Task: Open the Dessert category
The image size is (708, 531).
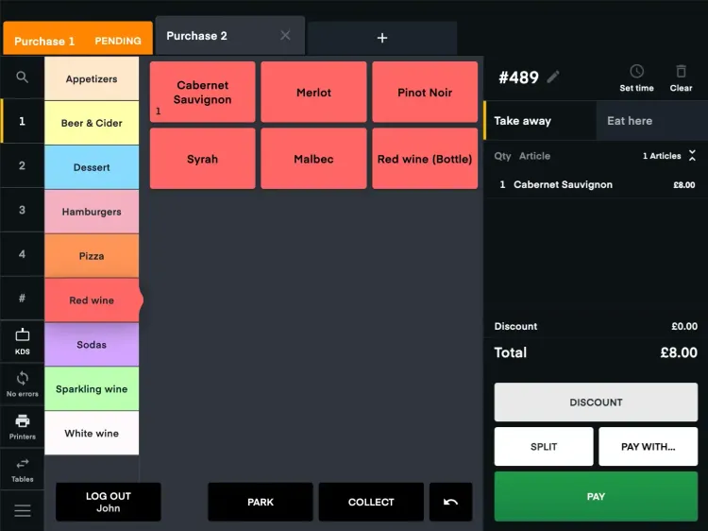Action: [92, 167]
